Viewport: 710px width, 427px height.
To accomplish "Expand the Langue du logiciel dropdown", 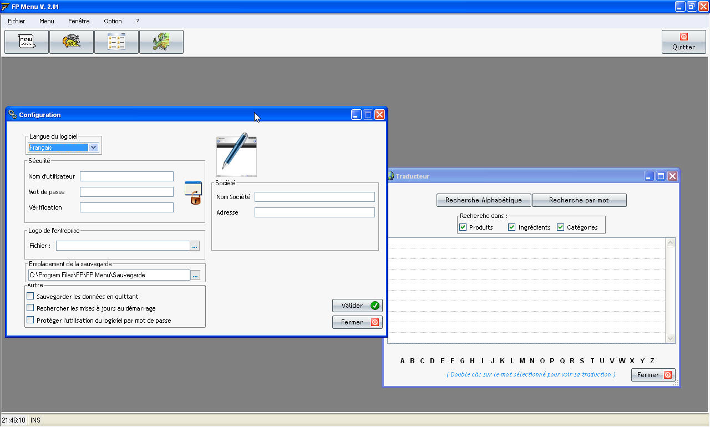I will click(93, 148).
